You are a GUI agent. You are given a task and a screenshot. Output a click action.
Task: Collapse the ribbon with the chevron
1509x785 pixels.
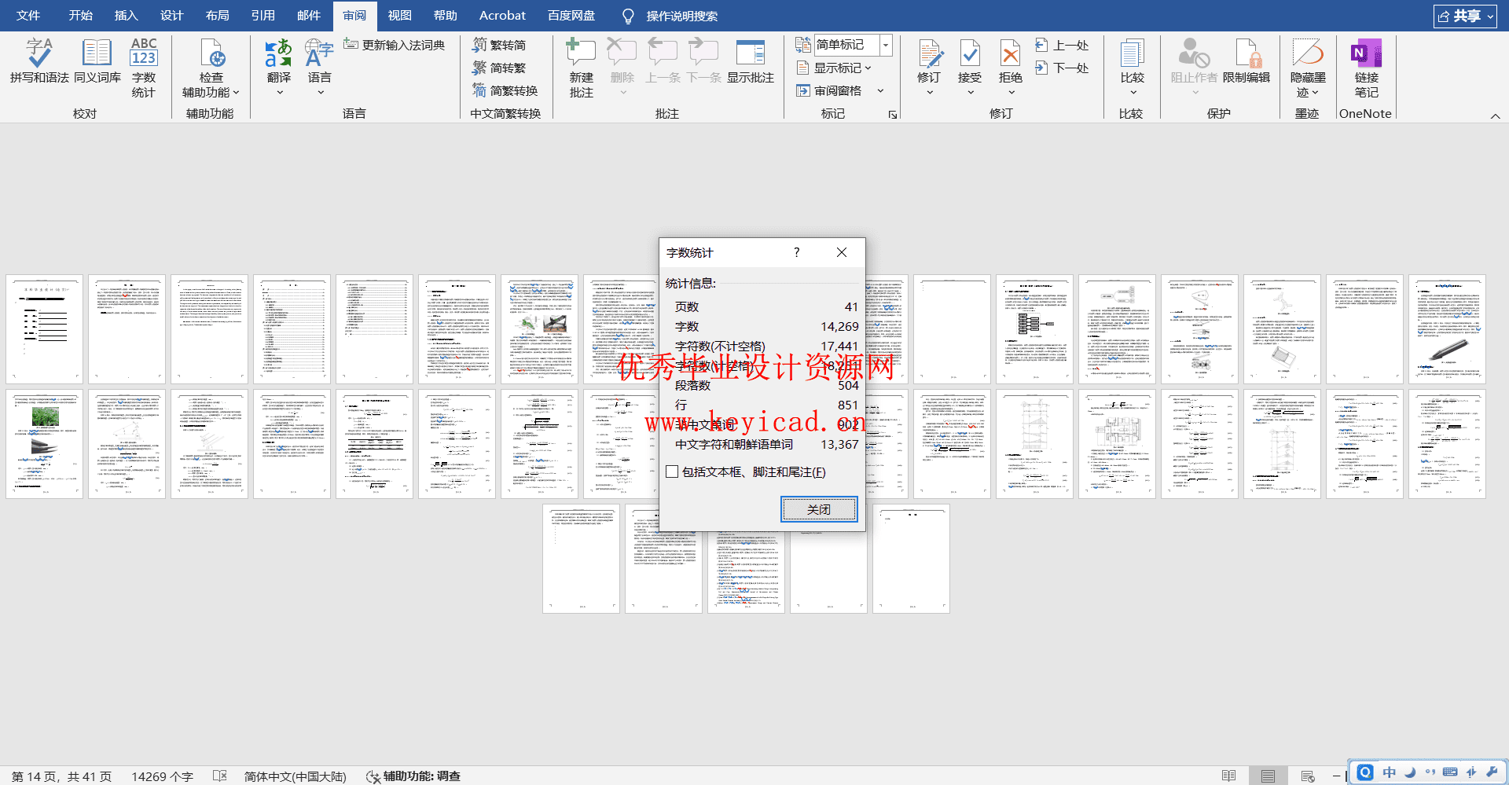point(1495,116)
